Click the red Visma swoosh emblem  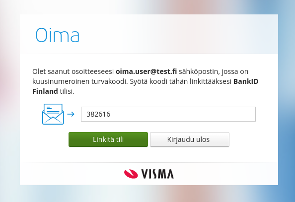pos(131,174)
